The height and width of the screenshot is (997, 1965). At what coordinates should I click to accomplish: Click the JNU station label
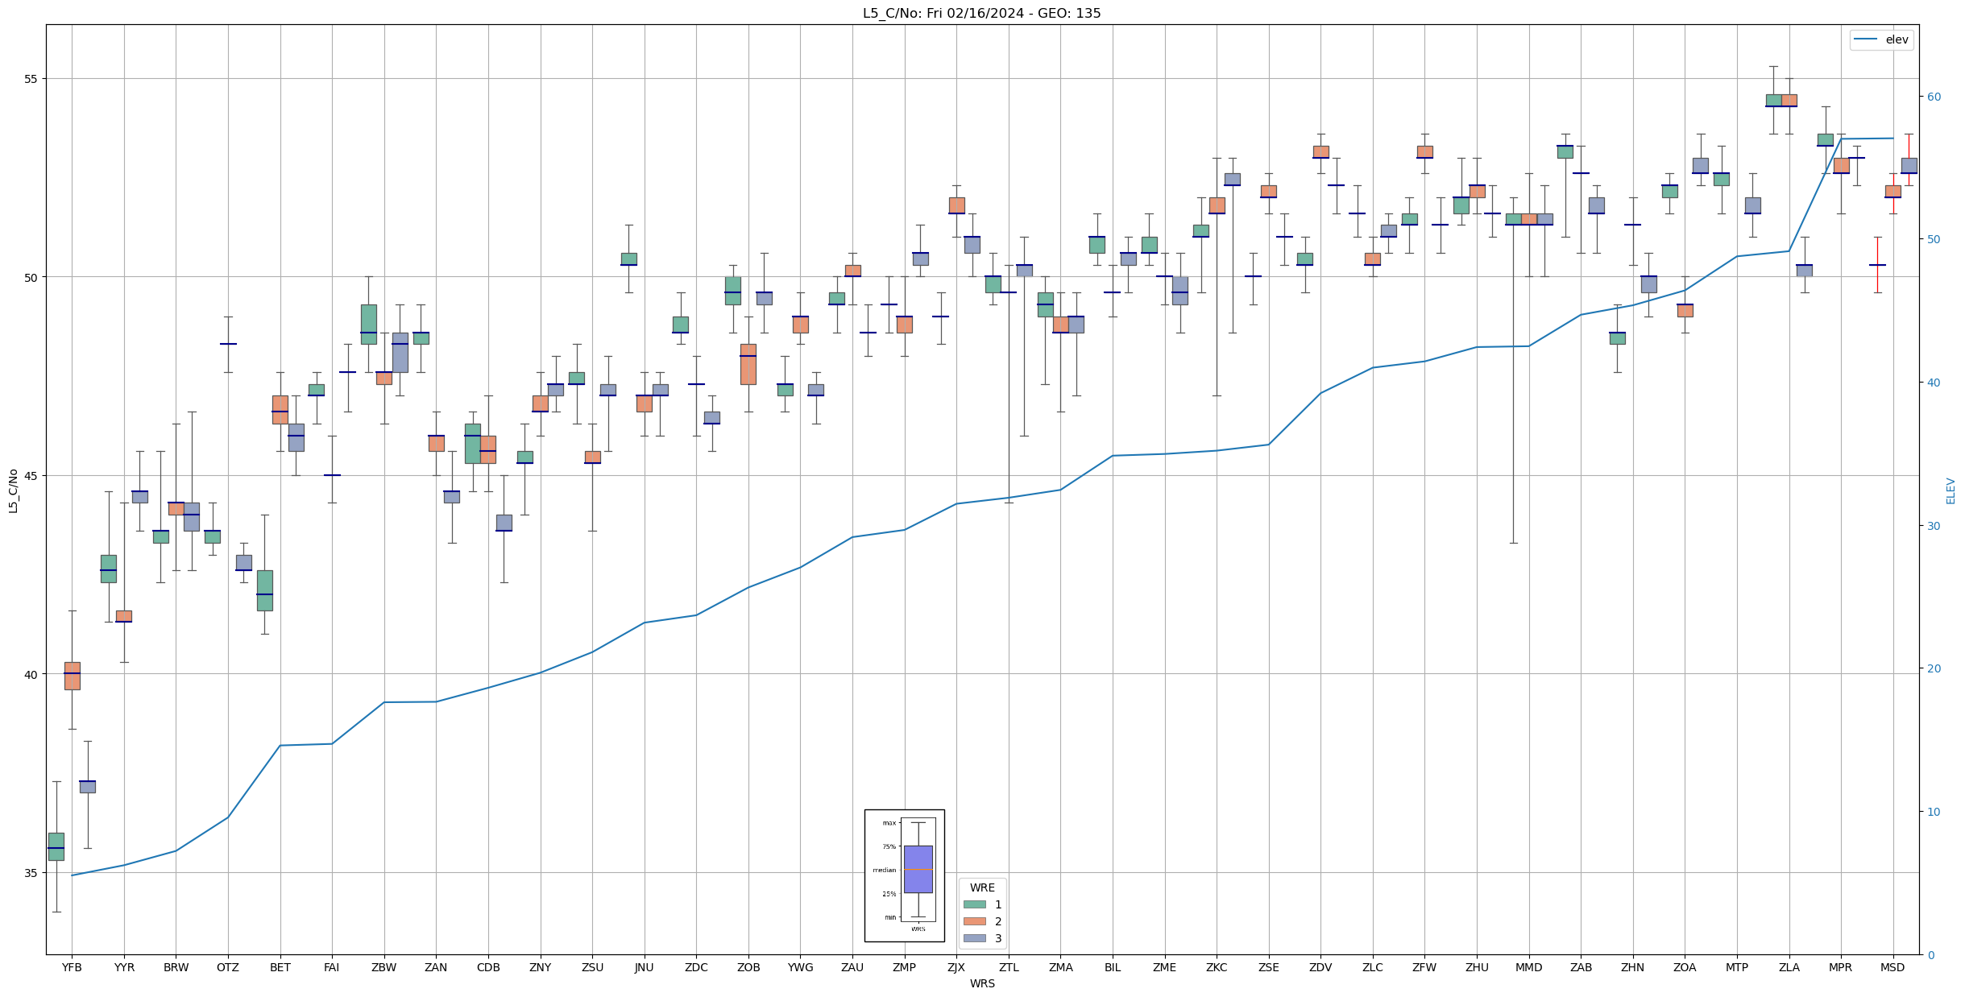644,967
